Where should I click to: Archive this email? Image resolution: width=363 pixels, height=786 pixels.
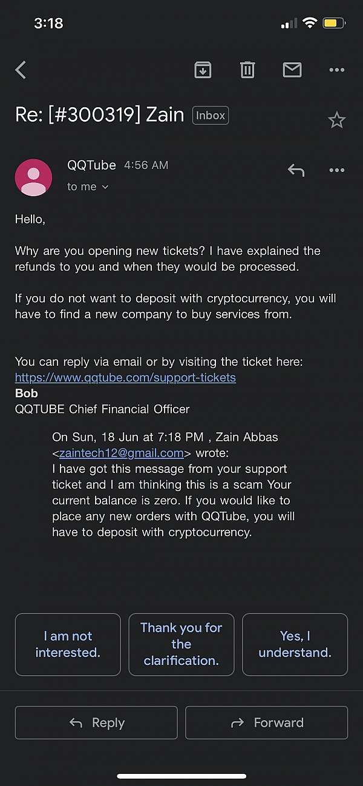[x=203, y=70]
